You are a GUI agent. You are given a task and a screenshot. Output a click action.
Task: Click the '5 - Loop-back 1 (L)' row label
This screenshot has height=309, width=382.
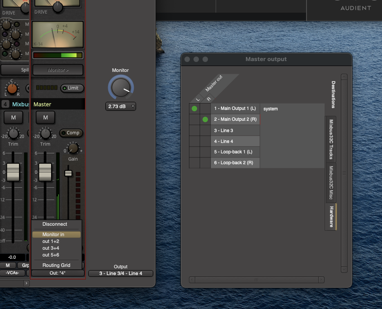235,152
